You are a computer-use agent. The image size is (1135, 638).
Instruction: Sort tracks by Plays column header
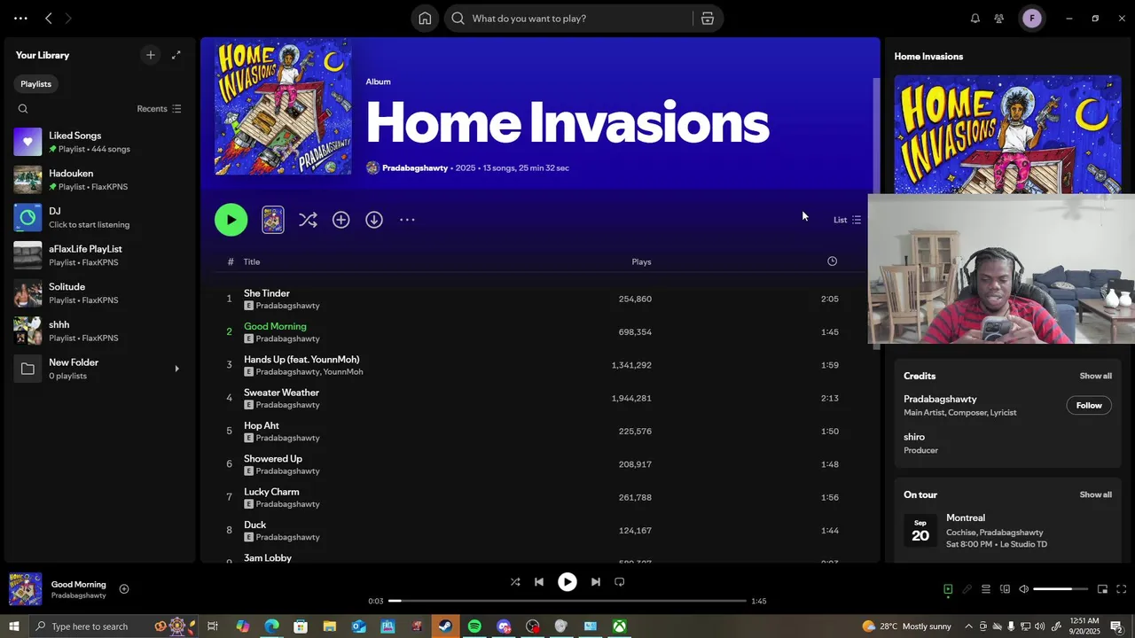click(x=641, y=262)
